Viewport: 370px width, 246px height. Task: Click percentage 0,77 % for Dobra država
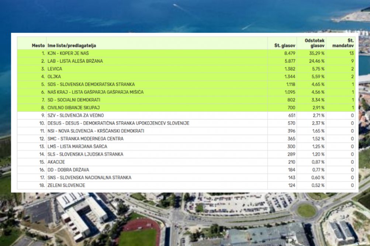pos(318,170)
